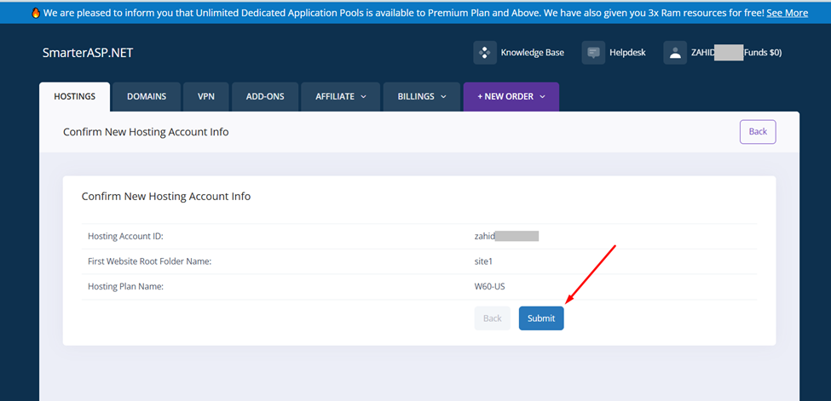Screen dimensions: 831x401
Task: Switch to the HOSTINGS tab
Action: coord(74,97)
